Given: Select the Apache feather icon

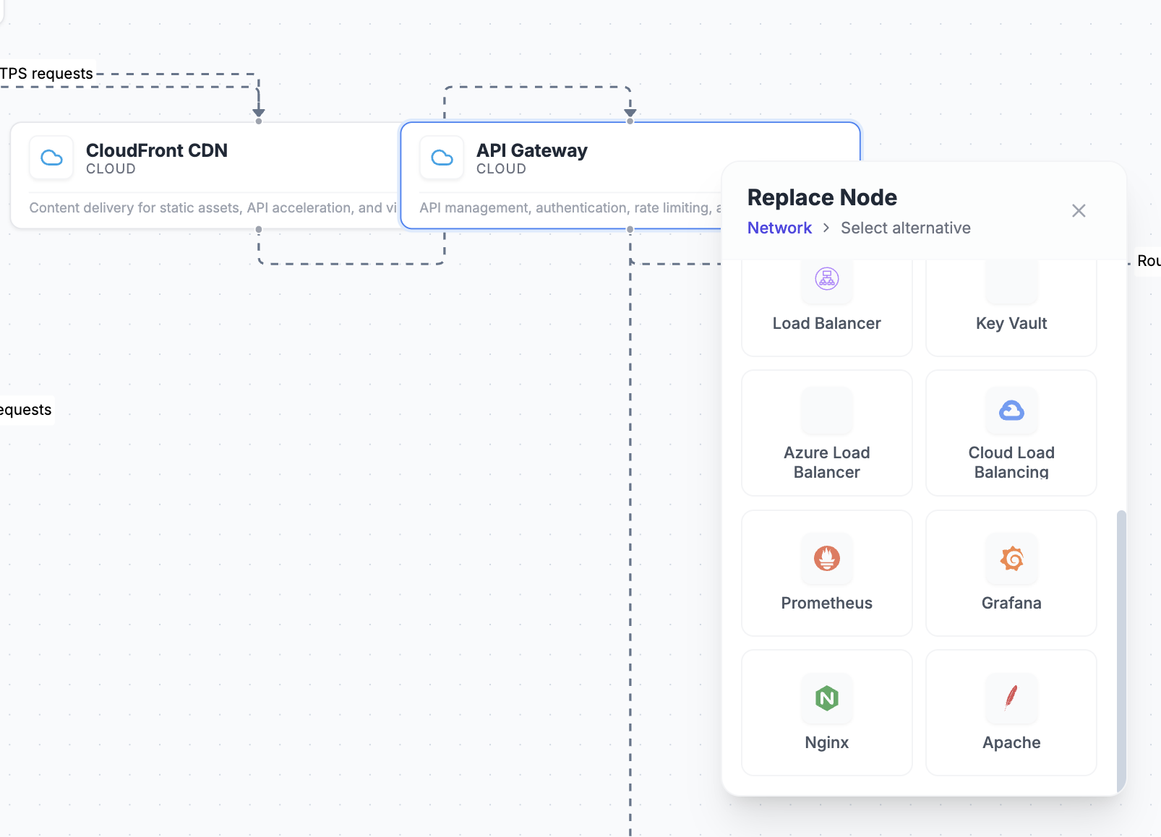Looking at the screenshot, I should coord(1011,697).
